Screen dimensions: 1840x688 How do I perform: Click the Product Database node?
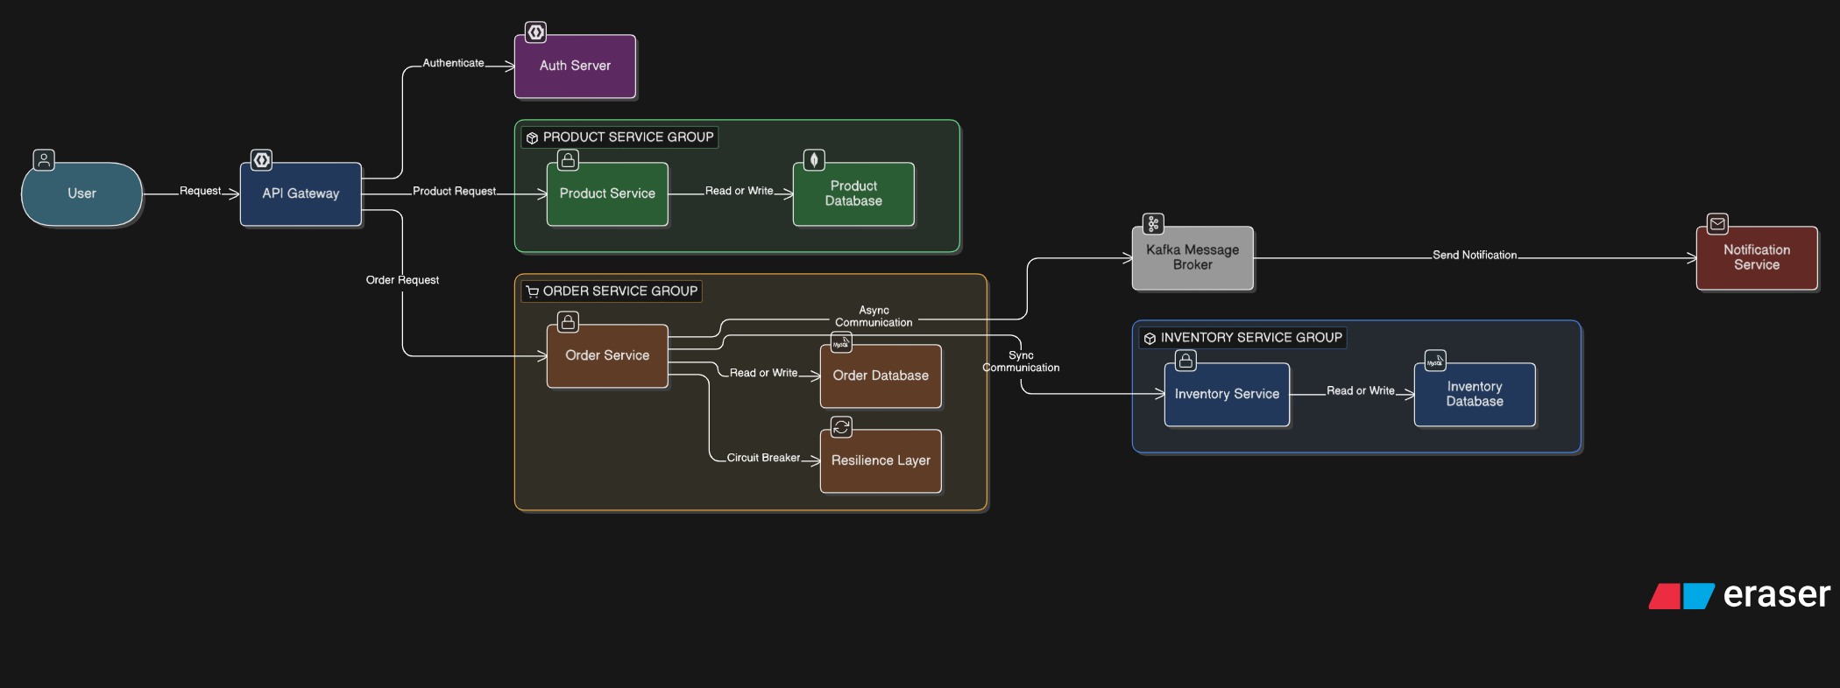pyautogui.click(x=853, y=194)
